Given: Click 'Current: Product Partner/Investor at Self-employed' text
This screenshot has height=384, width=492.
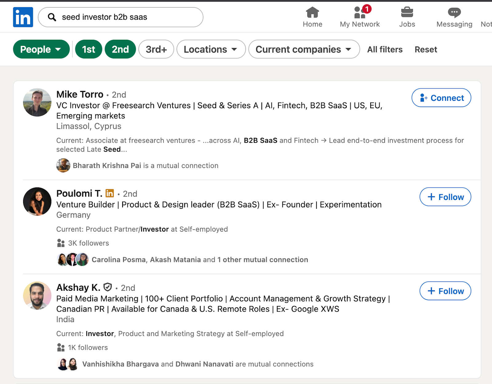Looking at the screenshot, I should click(x=142, y=229).
